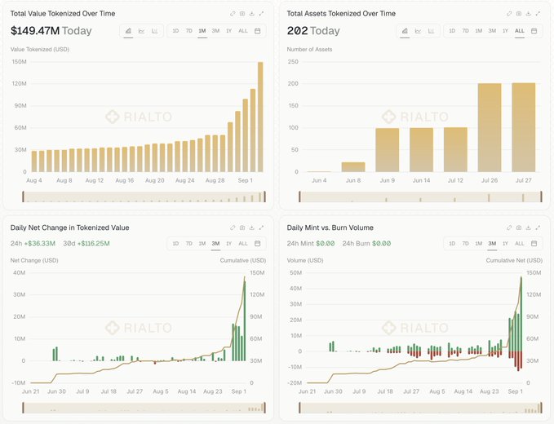Take snapshot of Daily Net Change chart
This screenshot has width=554, height=424.
[242, 227]
